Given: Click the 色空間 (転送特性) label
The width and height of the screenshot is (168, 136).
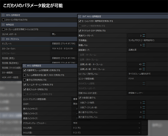Looking at the screenshot, I should [x=11, y=63].
